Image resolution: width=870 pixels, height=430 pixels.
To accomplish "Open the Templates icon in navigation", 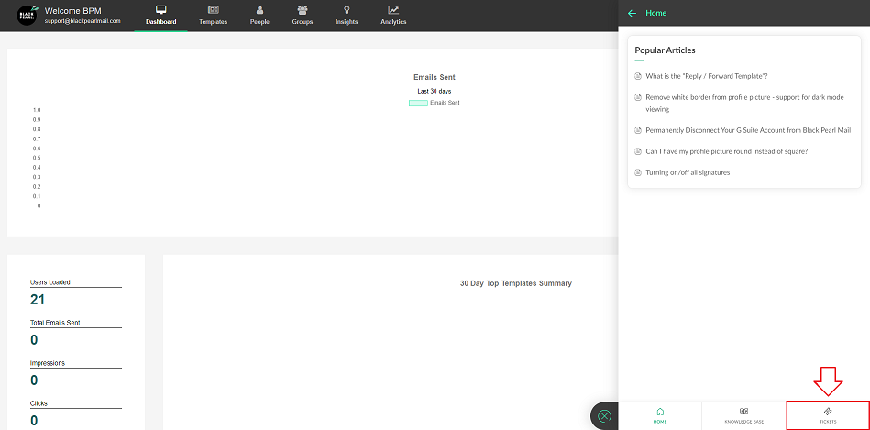I will click(x=213, y=10).
